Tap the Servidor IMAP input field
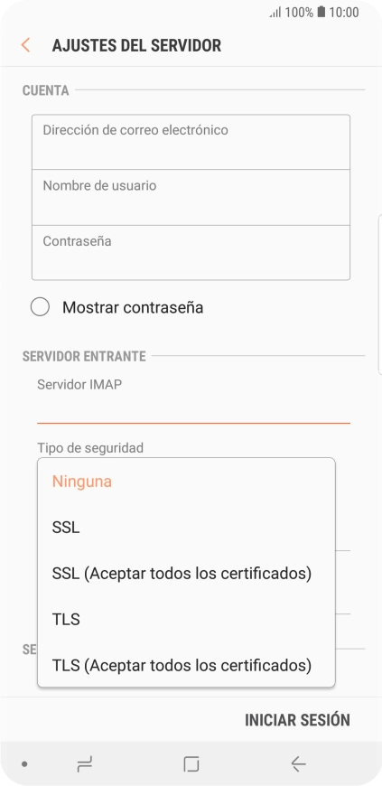The image size is (382, 786). coord(193,410)
